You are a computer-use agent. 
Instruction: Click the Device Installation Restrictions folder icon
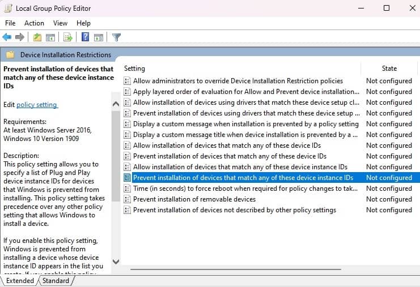[10, 54]
